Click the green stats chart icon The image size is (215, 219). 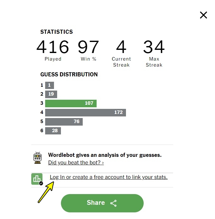[37, 179]
